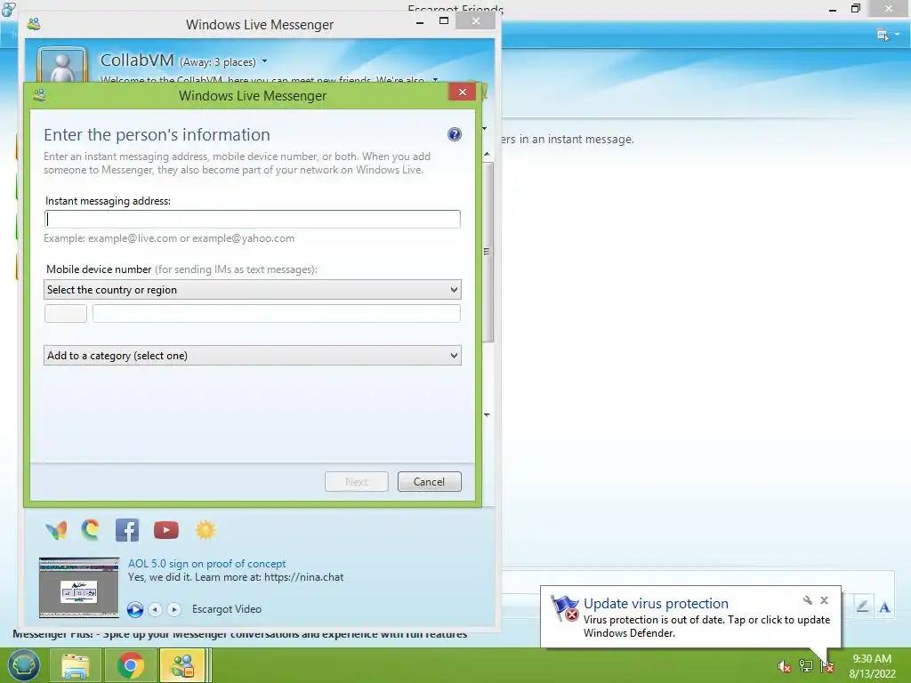
Task: Click the CollabVM display picture
Action: [63, 64]
